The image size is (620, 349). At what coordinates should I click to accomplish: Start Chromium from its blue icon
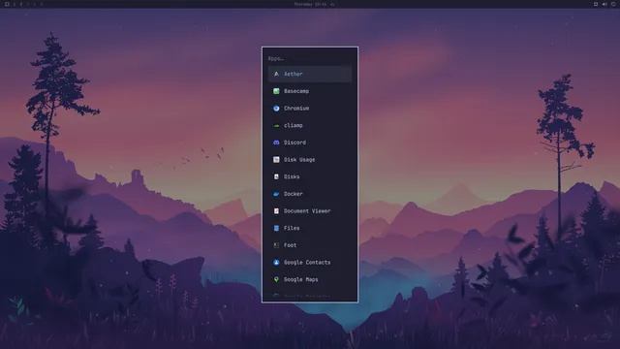tap(276, 109)
